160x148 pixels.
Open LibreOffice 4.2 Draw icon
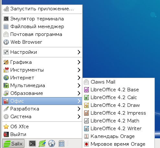[86, 105]
